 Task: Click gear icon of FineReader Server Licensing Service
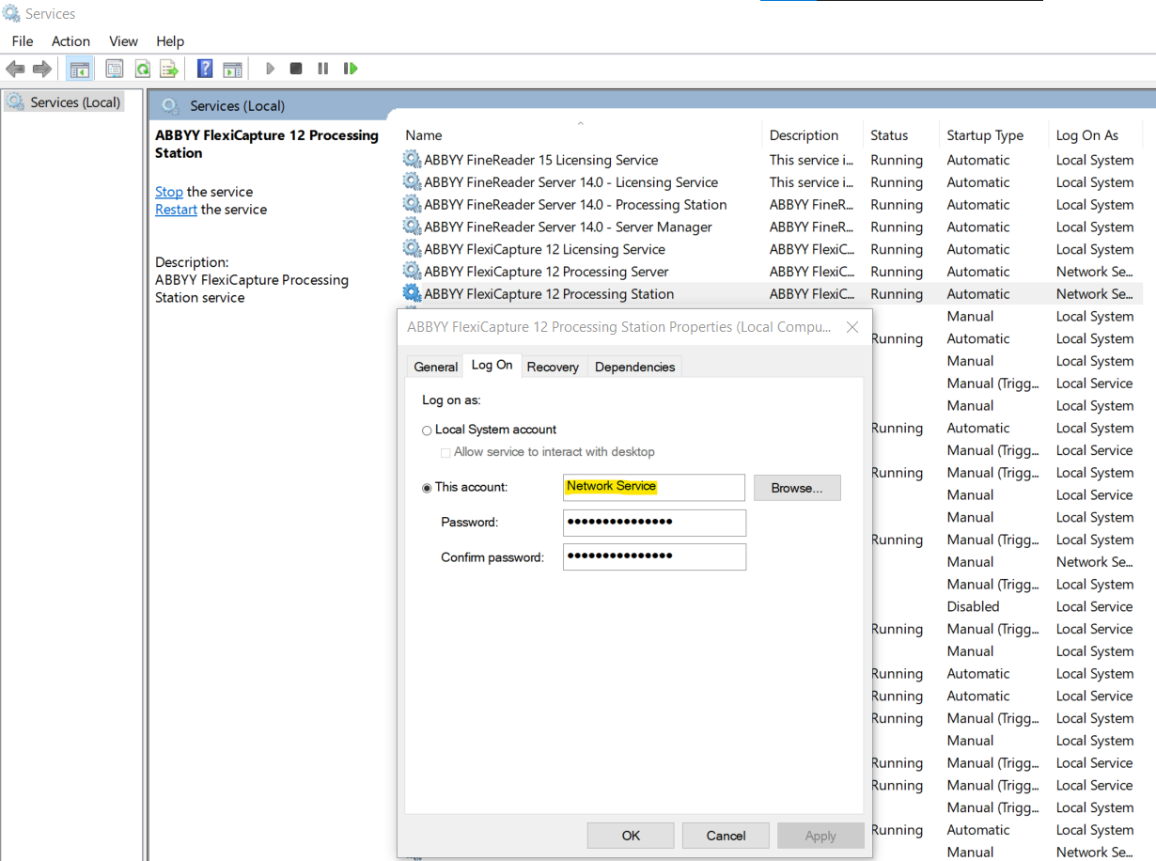[412, 181]
